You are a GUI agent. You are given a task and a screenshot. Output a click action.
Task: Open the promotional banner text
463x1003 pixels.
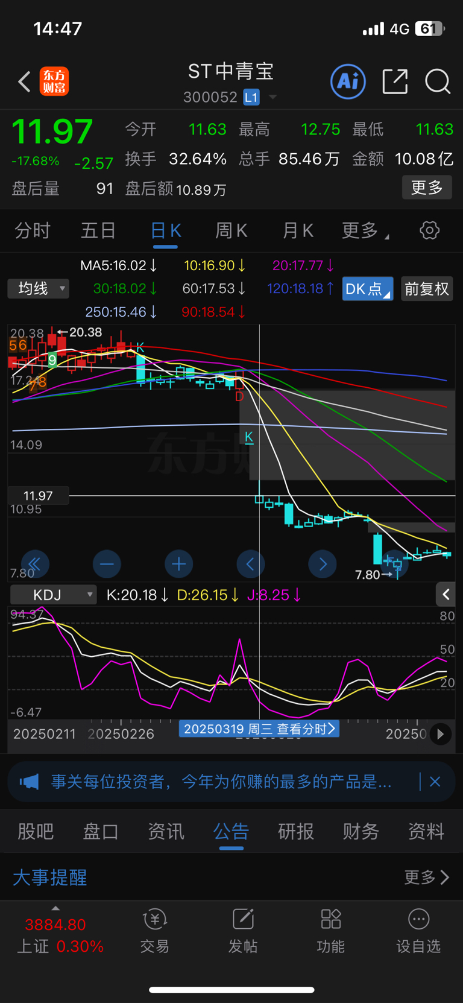pos(221,782)
